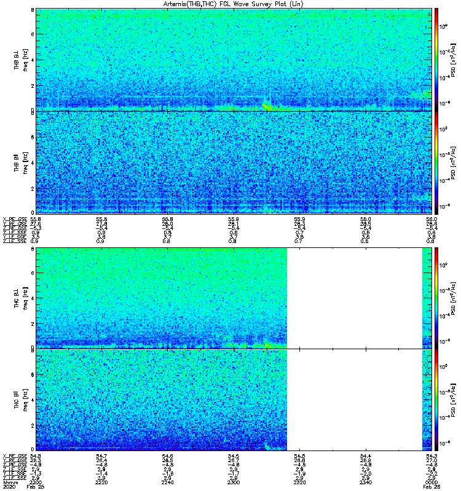The height and width of the screenshot is (491, 461).
Task: Click the PSD [nT²/Hz] label of THC B∥ color bar
Action: (x=454, y=400)
